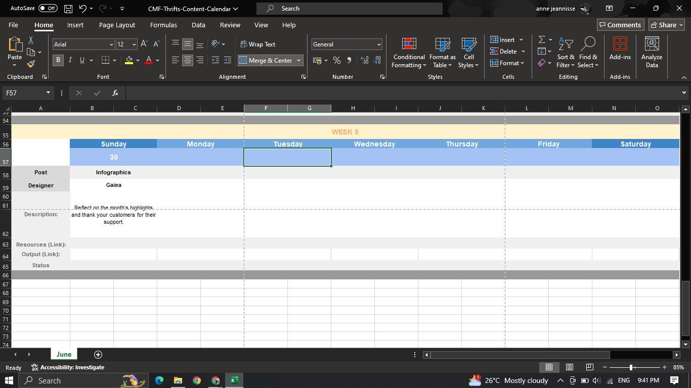
Task: Click Increase Indent icon
Action: 228,60
